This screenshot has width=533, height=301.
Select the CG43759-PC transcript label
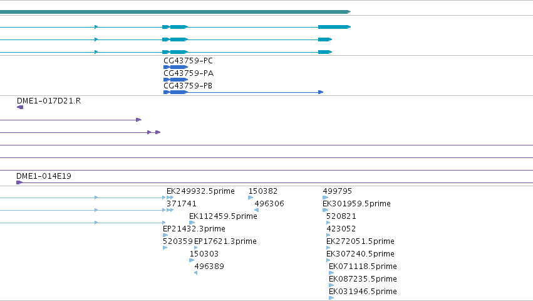coord(188,61)
